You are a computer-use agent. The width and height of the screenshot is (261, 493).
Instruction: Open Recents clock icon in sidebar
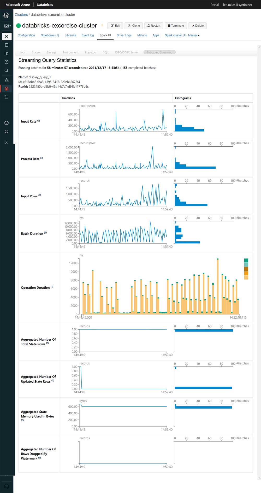point(7,62)
